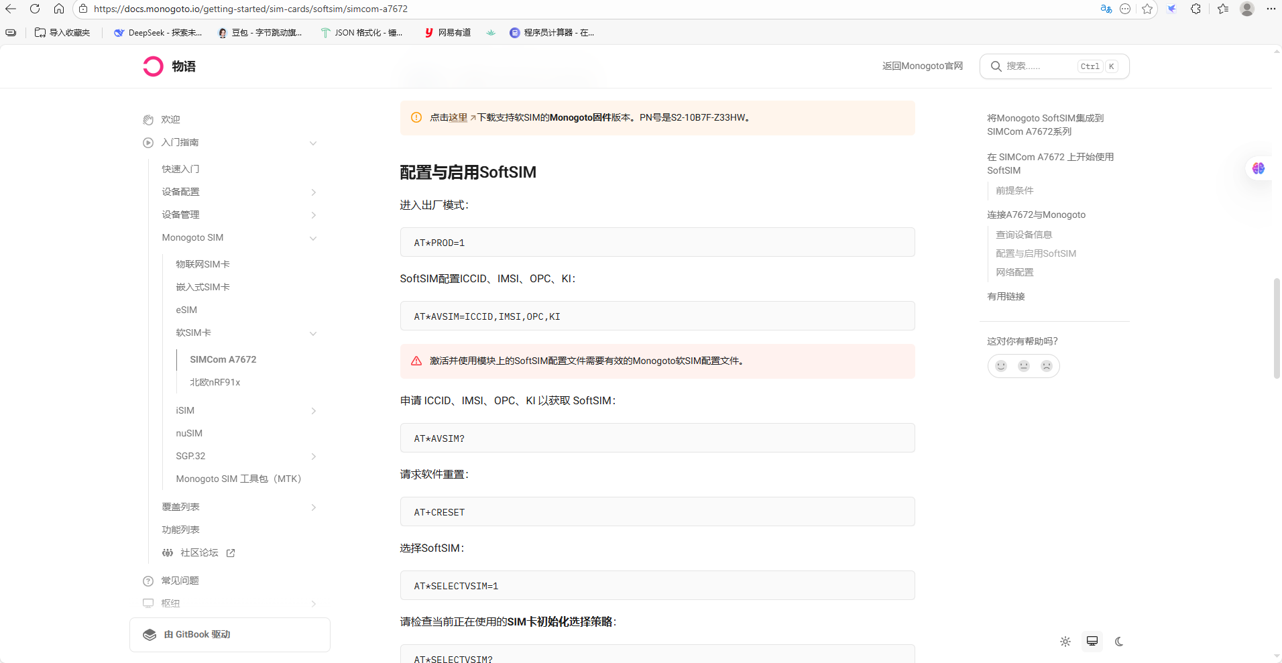
Task: Click the neutral face feedback icon
Action: (1024, 366)
